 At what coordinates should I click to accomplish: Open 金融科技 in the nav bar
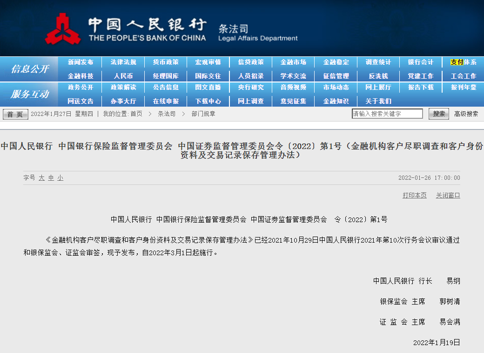click(81, 76)
